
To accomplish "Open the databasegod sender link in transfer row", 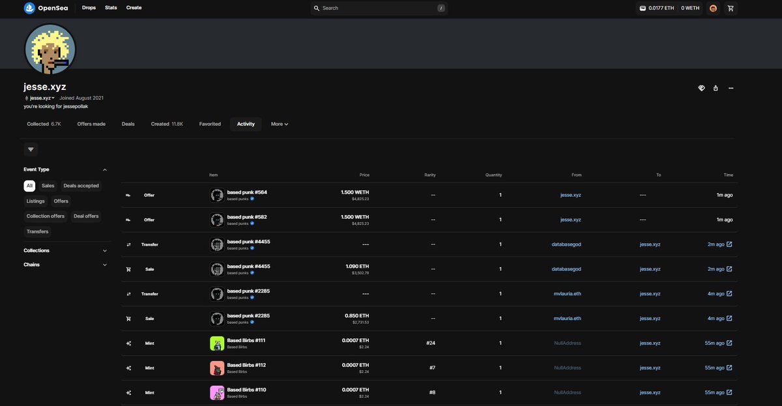I will [x=566, y=244].
